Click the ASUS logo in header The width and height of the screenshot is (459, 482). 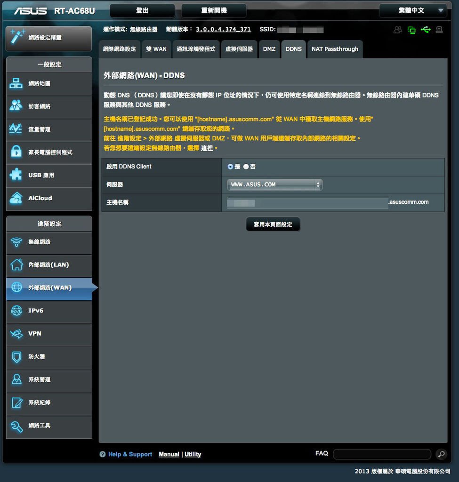click(x=30, y=11)
